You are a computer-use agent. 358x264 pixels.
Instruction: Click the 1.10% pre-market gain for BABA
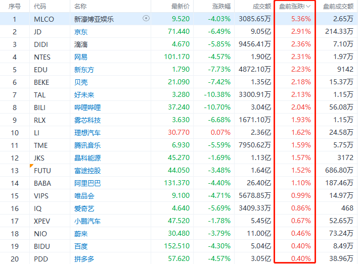[x=301, y=183]
